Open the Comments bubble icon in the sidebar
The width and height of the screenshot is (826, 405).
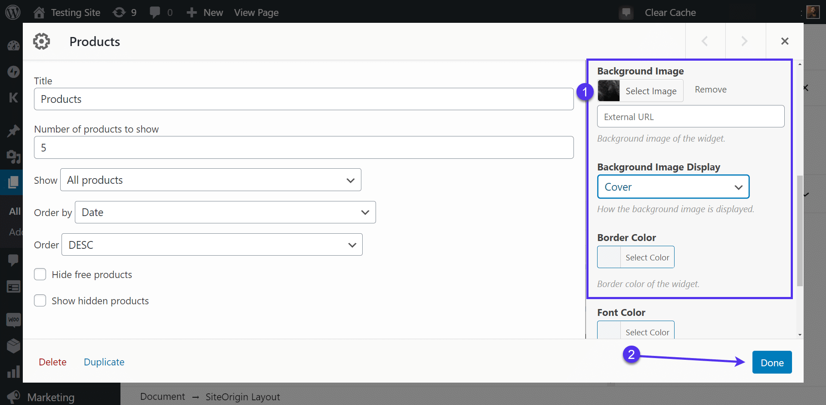click(13, 260)
